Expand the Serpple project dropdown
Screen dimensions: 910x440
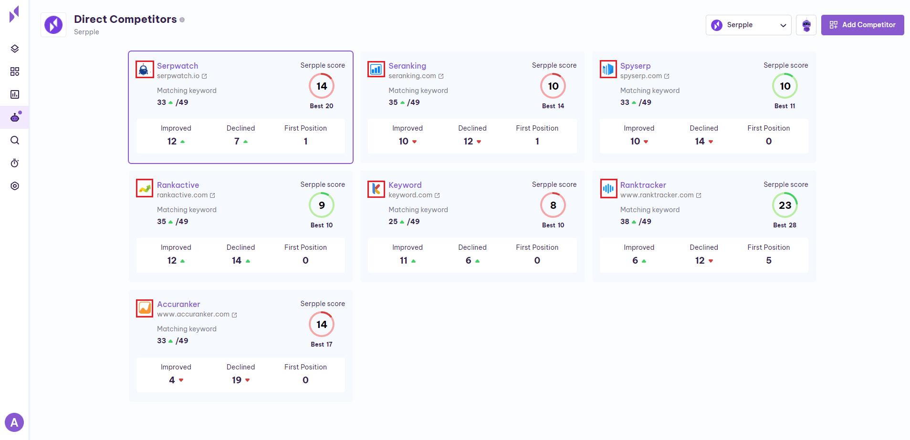[x=748, y=25]
